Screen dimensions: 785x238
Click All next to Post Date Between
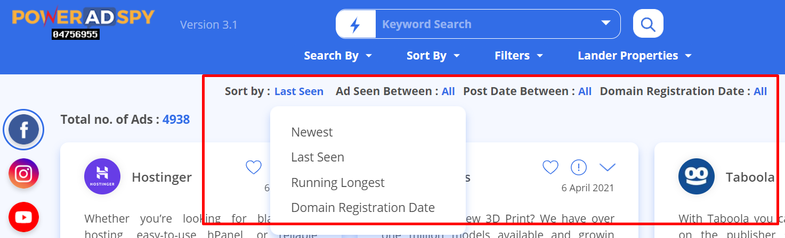(x=585, y=91)
